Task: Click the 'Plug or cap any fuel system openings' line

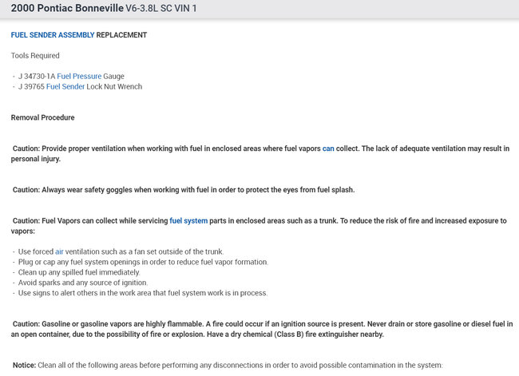Action: 144,262
